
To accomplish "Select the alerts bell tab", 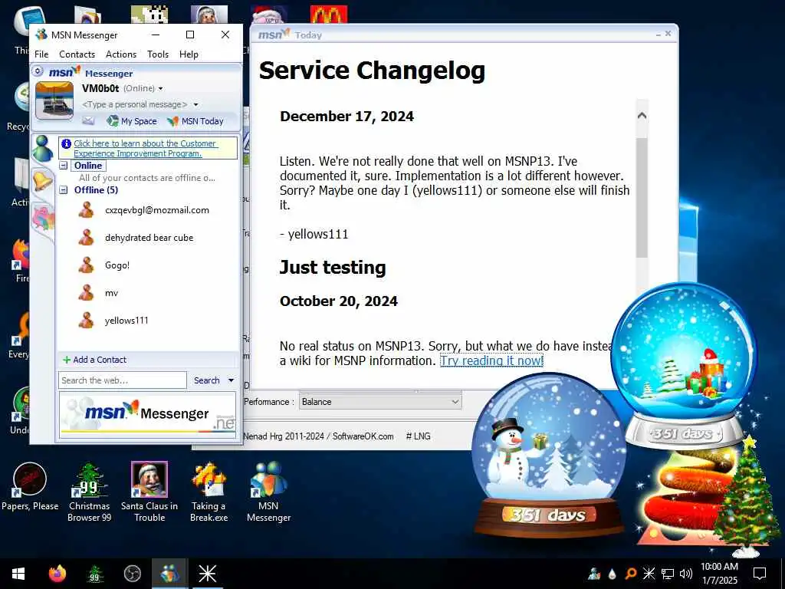I will click(x=42, y=181).
